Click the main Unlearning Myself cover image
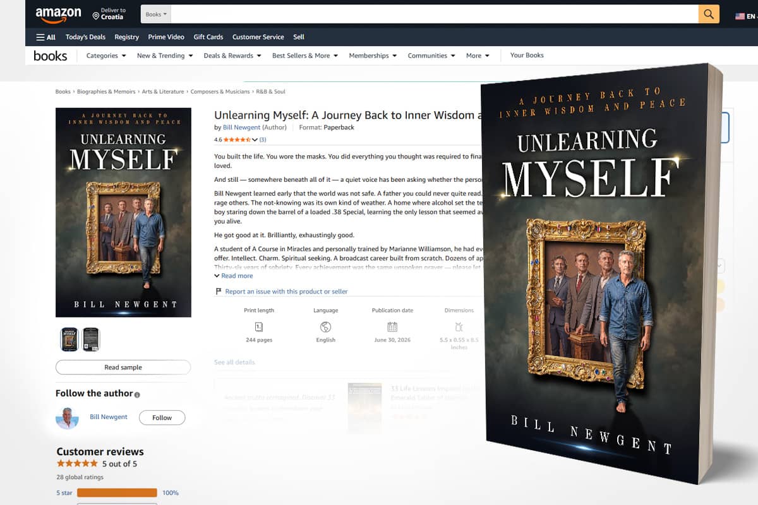758x505 pixels. coord(123,213)
